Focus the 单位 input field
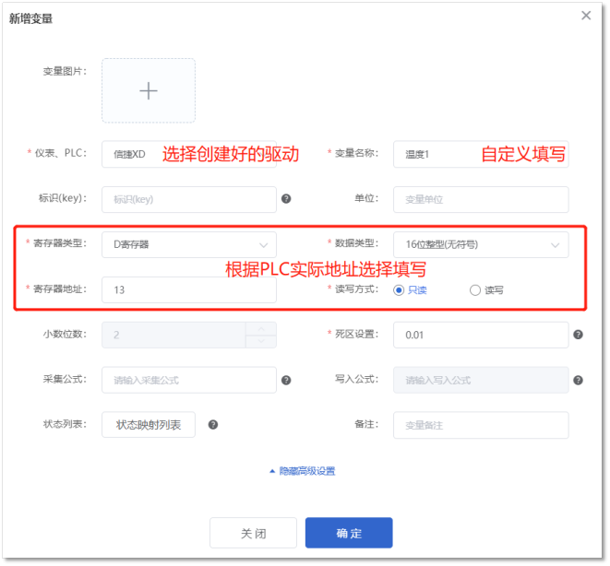Viewport: 610px width, 566px height. tap(481, 199)
